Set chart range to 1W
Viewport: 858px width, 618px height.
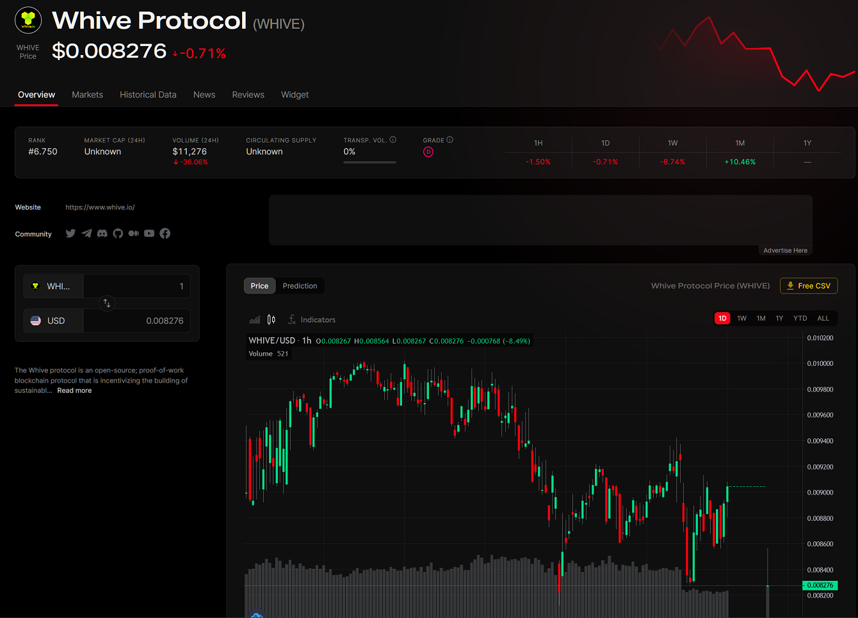741,318
